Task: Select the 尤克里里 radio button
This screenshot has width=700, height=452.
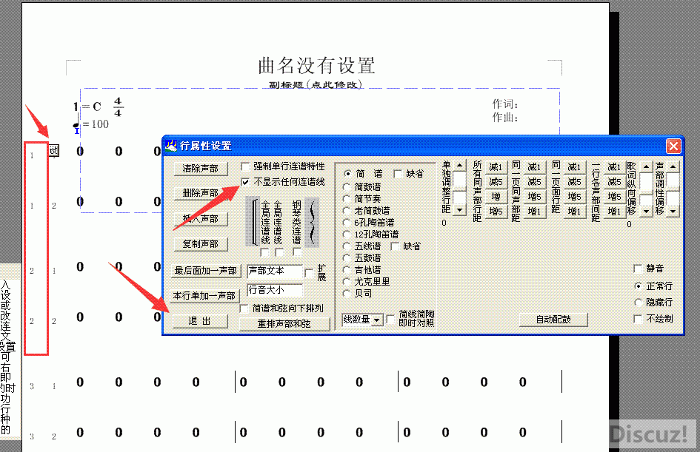Action: (347, 282)
